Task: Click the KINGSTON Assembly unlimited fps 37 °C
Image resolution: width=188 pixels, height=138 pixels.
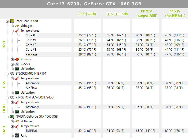Action: [174, 107]
